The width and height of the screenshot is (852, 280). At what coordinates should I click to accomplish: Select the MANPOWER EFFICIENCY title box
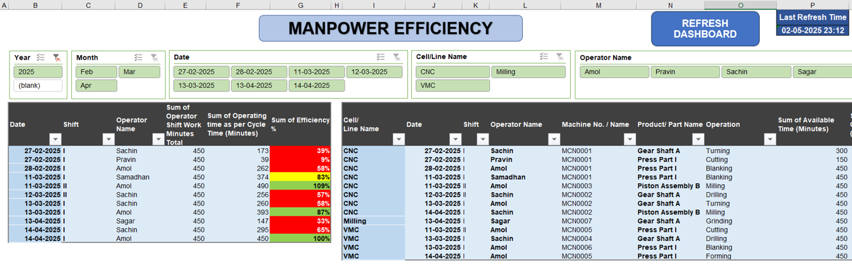tap(390, 28)
